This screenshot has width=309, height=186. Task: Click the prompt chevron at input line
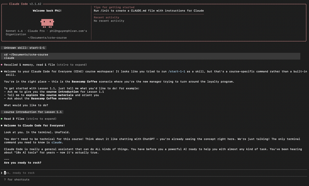tap(2, 173)
